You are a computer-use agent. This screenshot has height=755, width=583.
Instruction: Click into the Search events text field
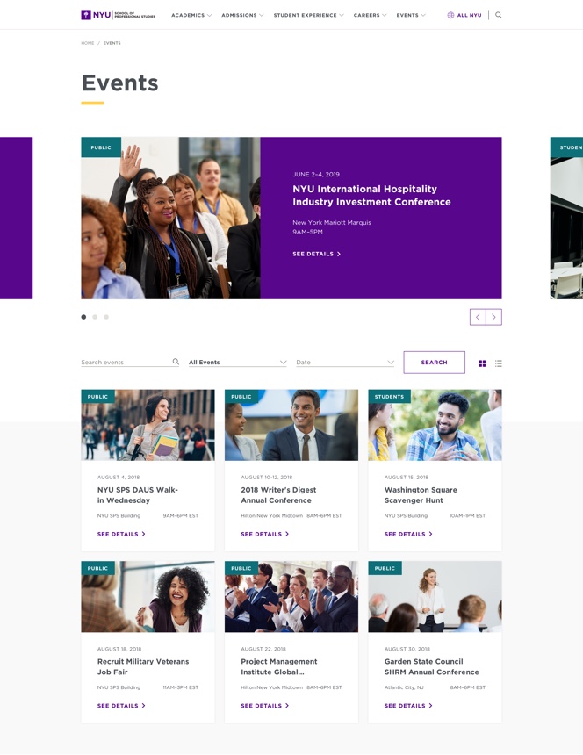coord(126,362)
